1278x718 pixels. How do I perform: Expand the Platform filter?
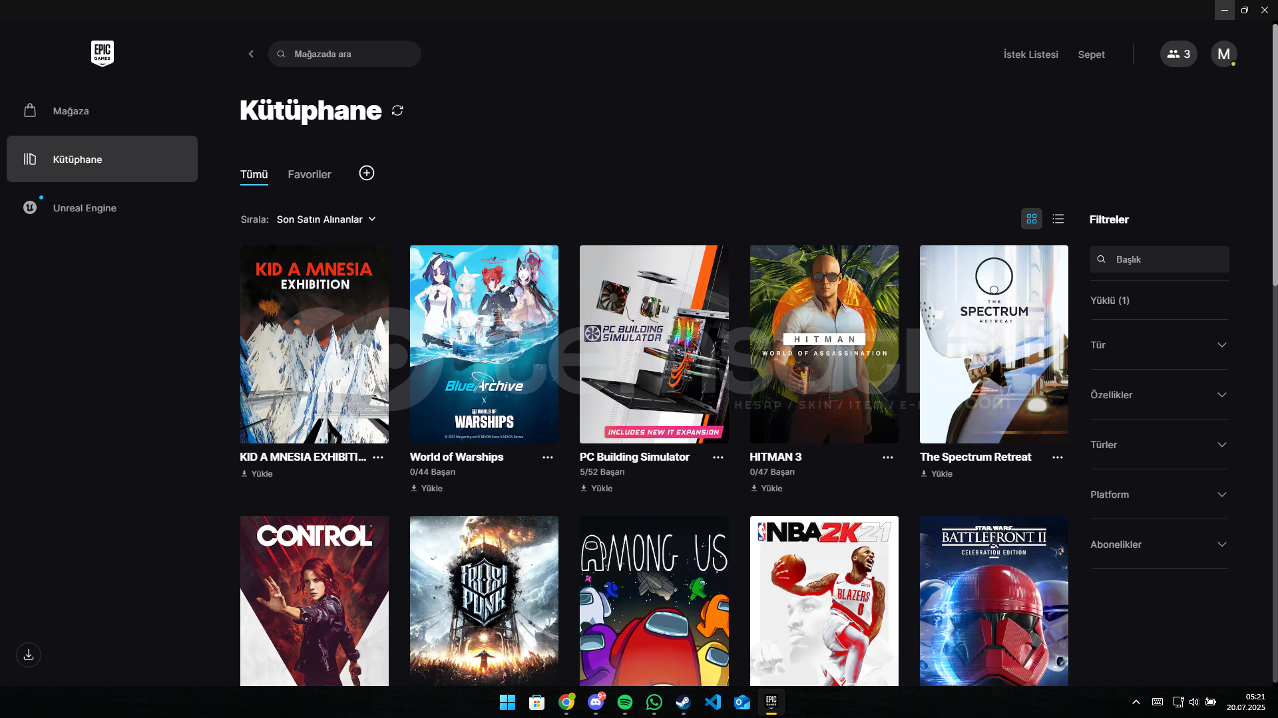(x=1159, y=495)
